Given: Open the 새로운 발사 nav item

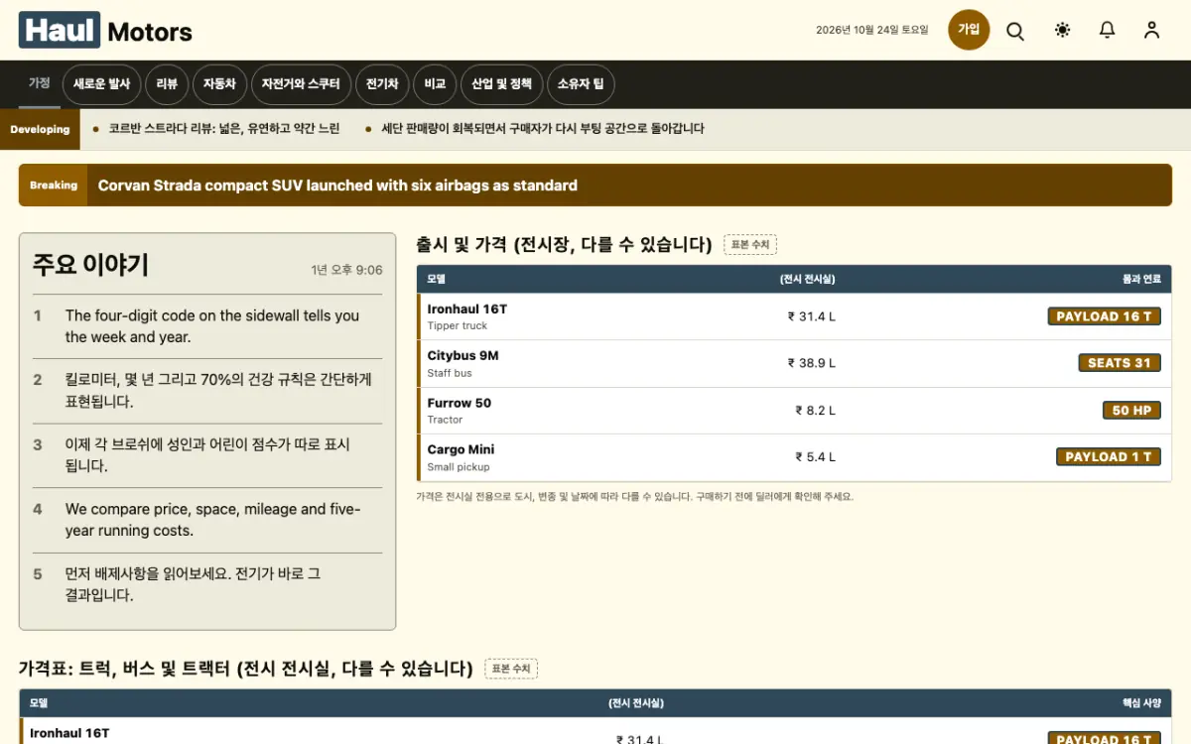Looking at the screenshot, I should 101,84.
